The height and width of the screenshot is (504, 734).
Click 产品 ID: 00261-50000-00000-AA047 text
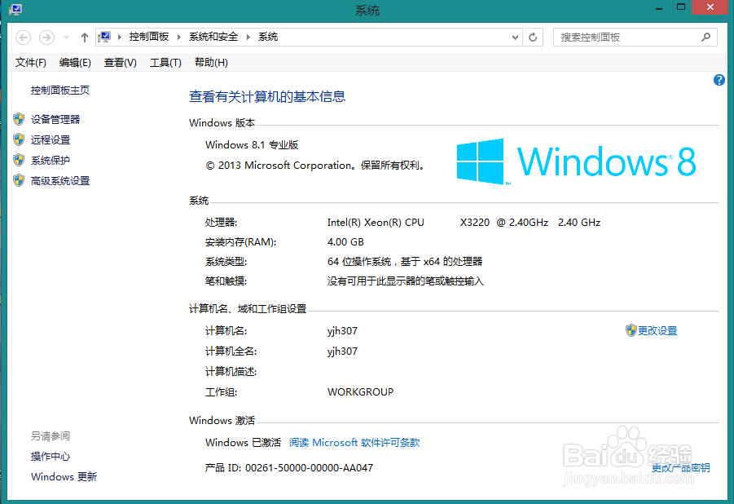point(289,468)
